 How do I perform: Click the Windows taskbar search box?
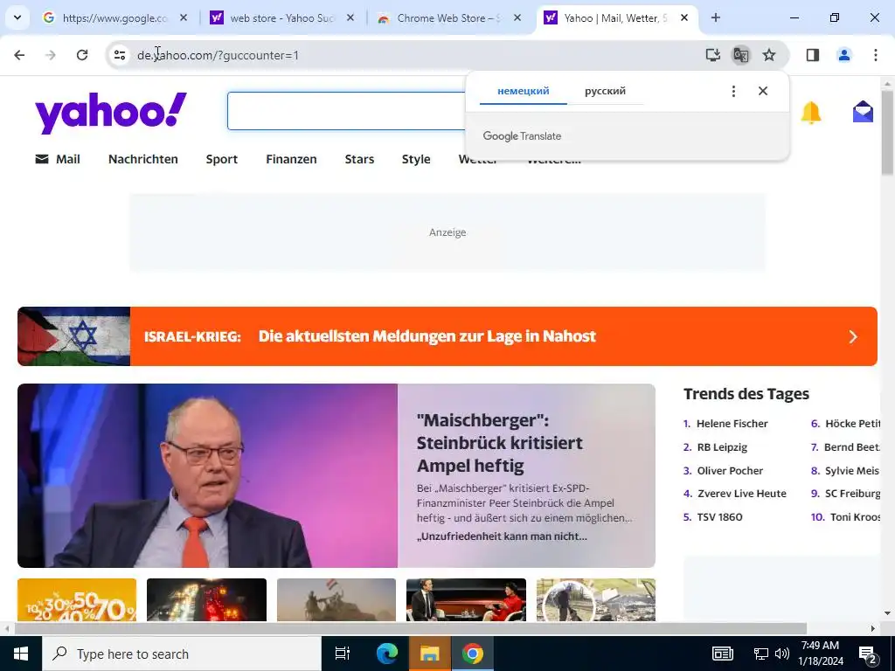[x=182, y=654]
